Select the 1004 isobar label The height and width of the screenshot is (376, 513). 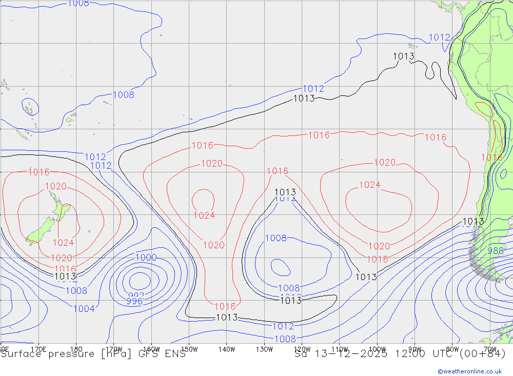tap(84, 309)
